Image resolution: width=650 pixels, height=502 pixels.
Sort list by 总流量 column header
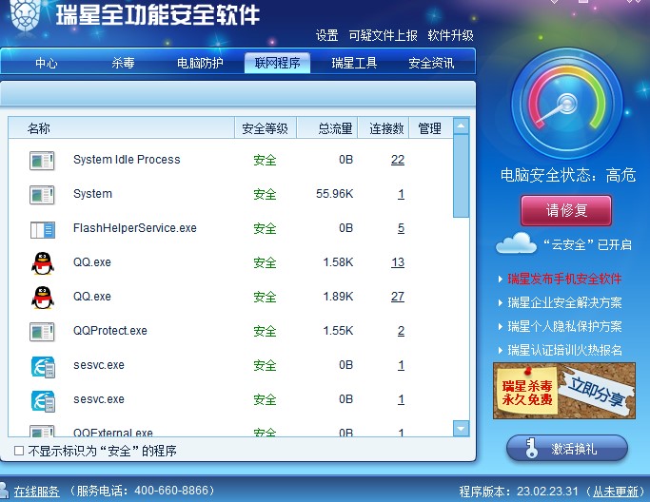(x=335, y=128)
